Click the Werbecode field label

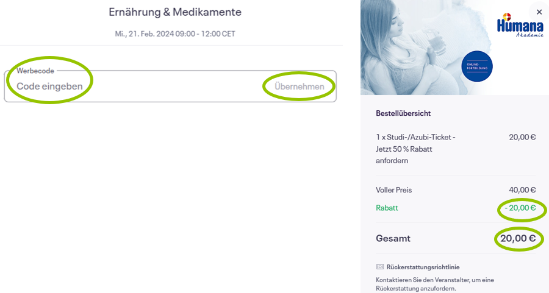[x=35, y=71]
